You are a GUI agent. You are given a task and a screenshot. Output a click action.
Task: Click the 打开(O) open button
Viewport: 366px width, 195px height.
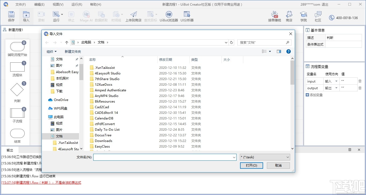point(251,165)
